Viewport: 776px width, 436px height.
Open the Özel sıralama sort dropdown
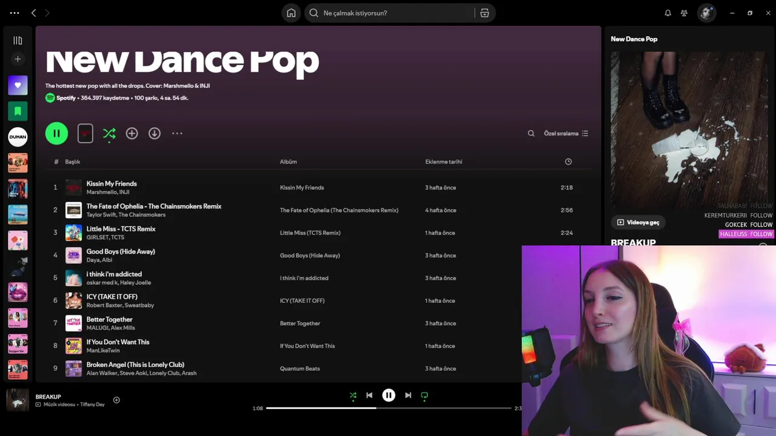[x=566, y=133]
